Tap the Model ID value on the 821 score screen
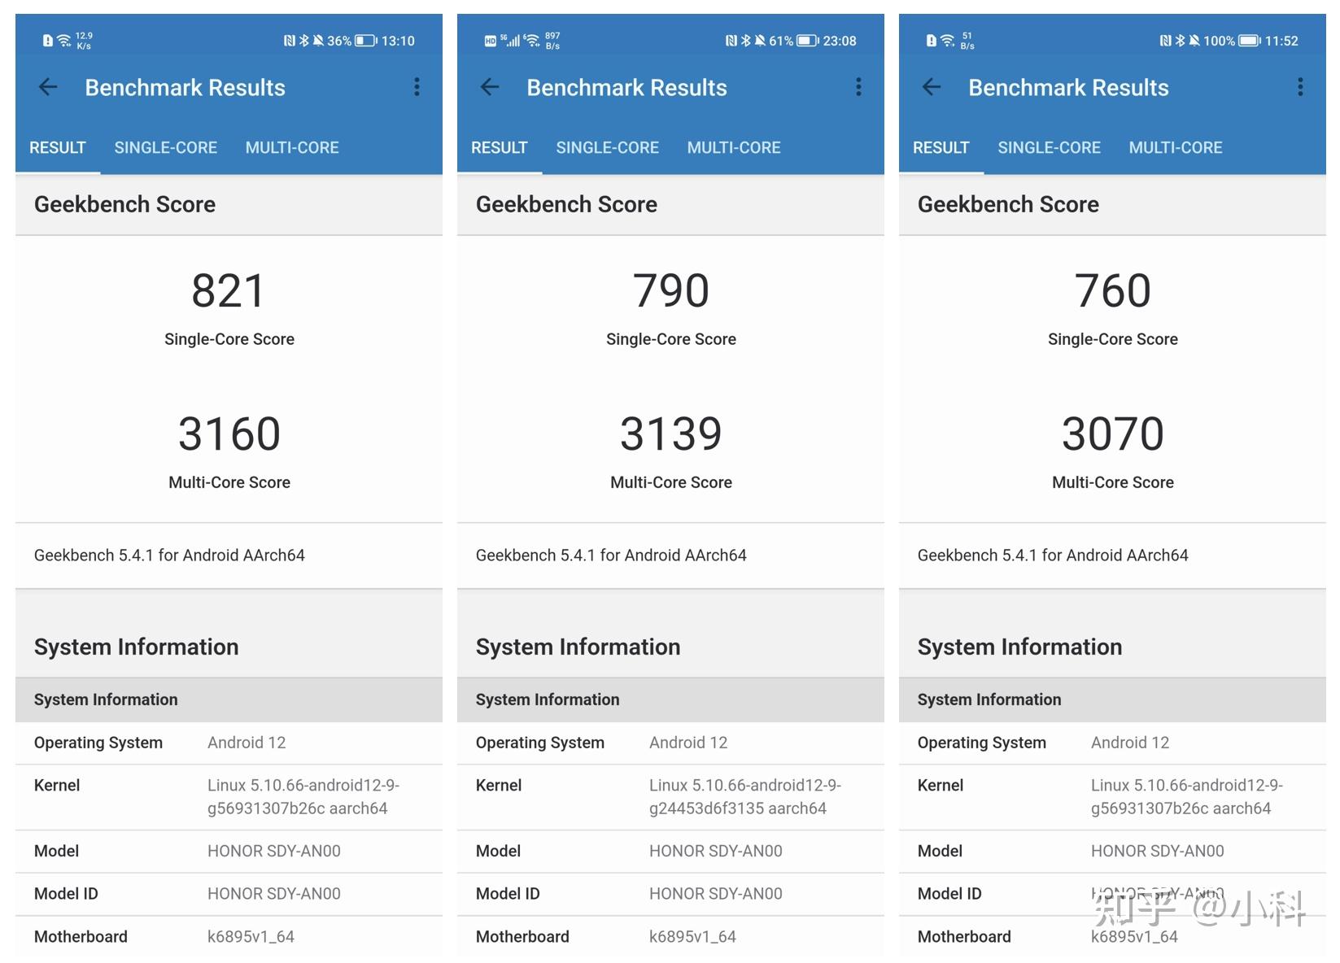1340x963 pixels. coord(274,893)
